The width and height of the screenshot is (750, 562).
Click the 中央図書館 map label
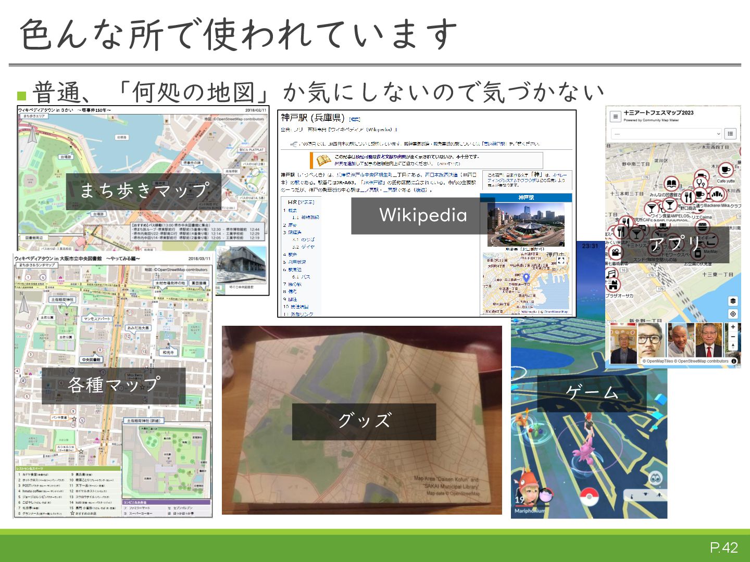[91, 360]
